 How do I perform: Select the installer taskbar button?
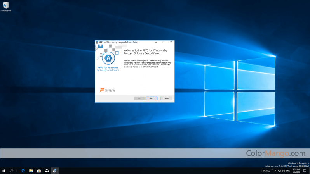point(55,171)
